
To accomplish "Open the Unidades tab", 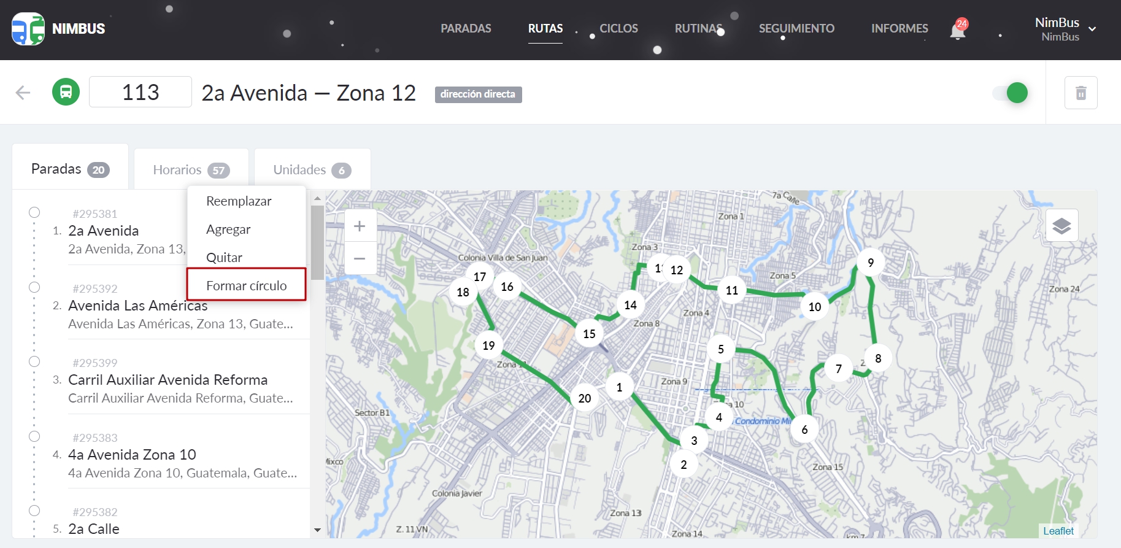I will [312, 170].
